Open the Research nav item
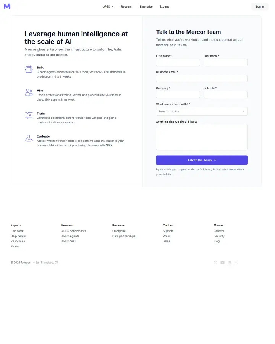The height and width of the screenshot is (344, 275). point(127,6)
